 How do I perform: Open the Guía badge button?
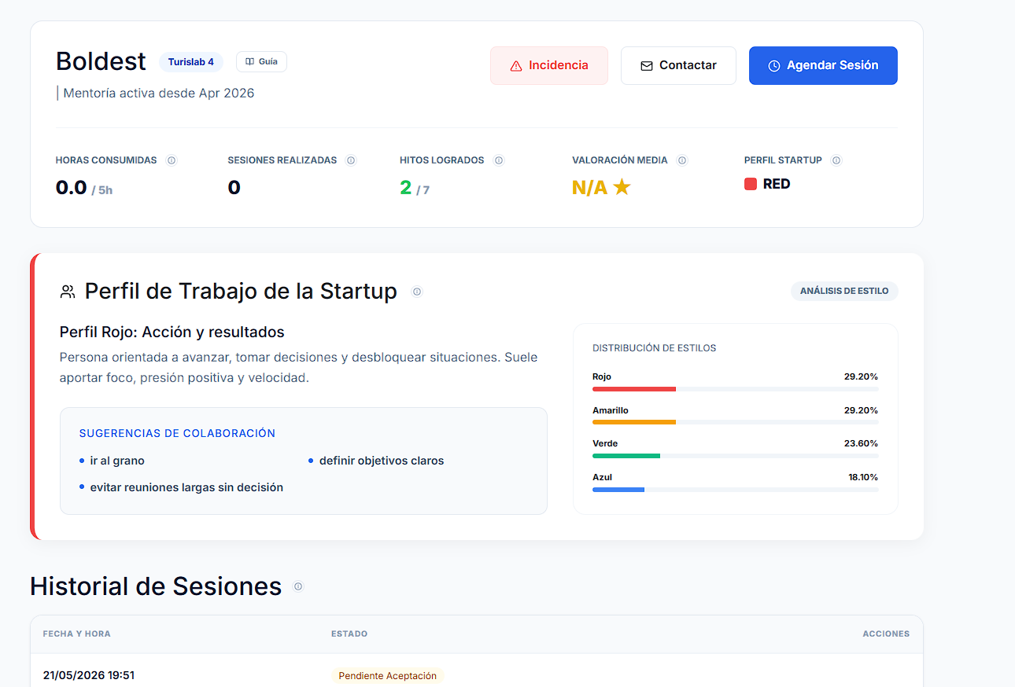point(261,61)
